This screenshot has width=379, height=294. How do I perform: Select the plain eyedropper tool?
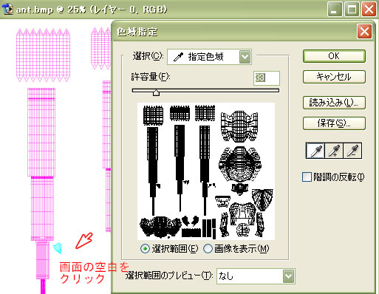[315, 150]
